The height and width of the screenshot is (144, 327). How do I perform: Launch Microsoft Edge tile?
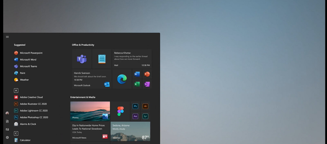click(x=122, y=79)
